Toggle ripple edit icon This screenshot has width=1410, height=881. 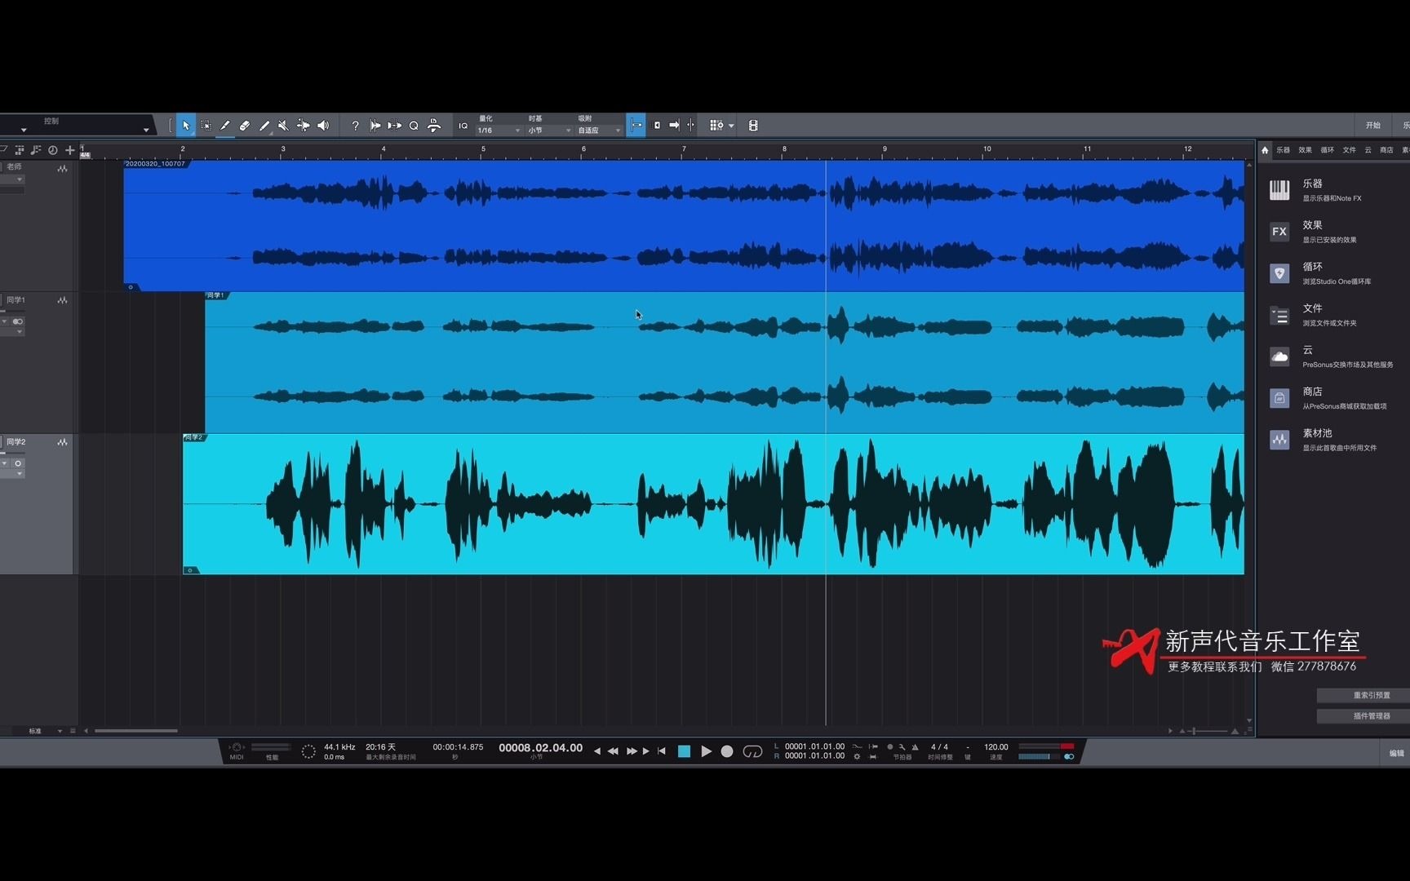691,126
